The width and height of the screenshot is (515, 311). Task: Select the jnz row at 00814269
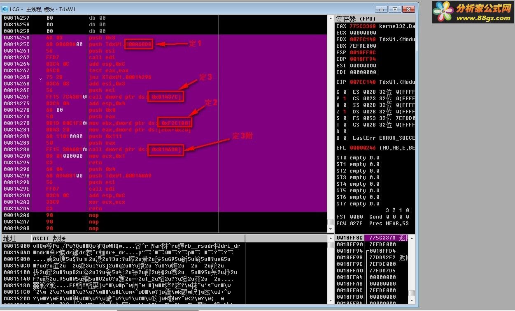click(165, 77)
